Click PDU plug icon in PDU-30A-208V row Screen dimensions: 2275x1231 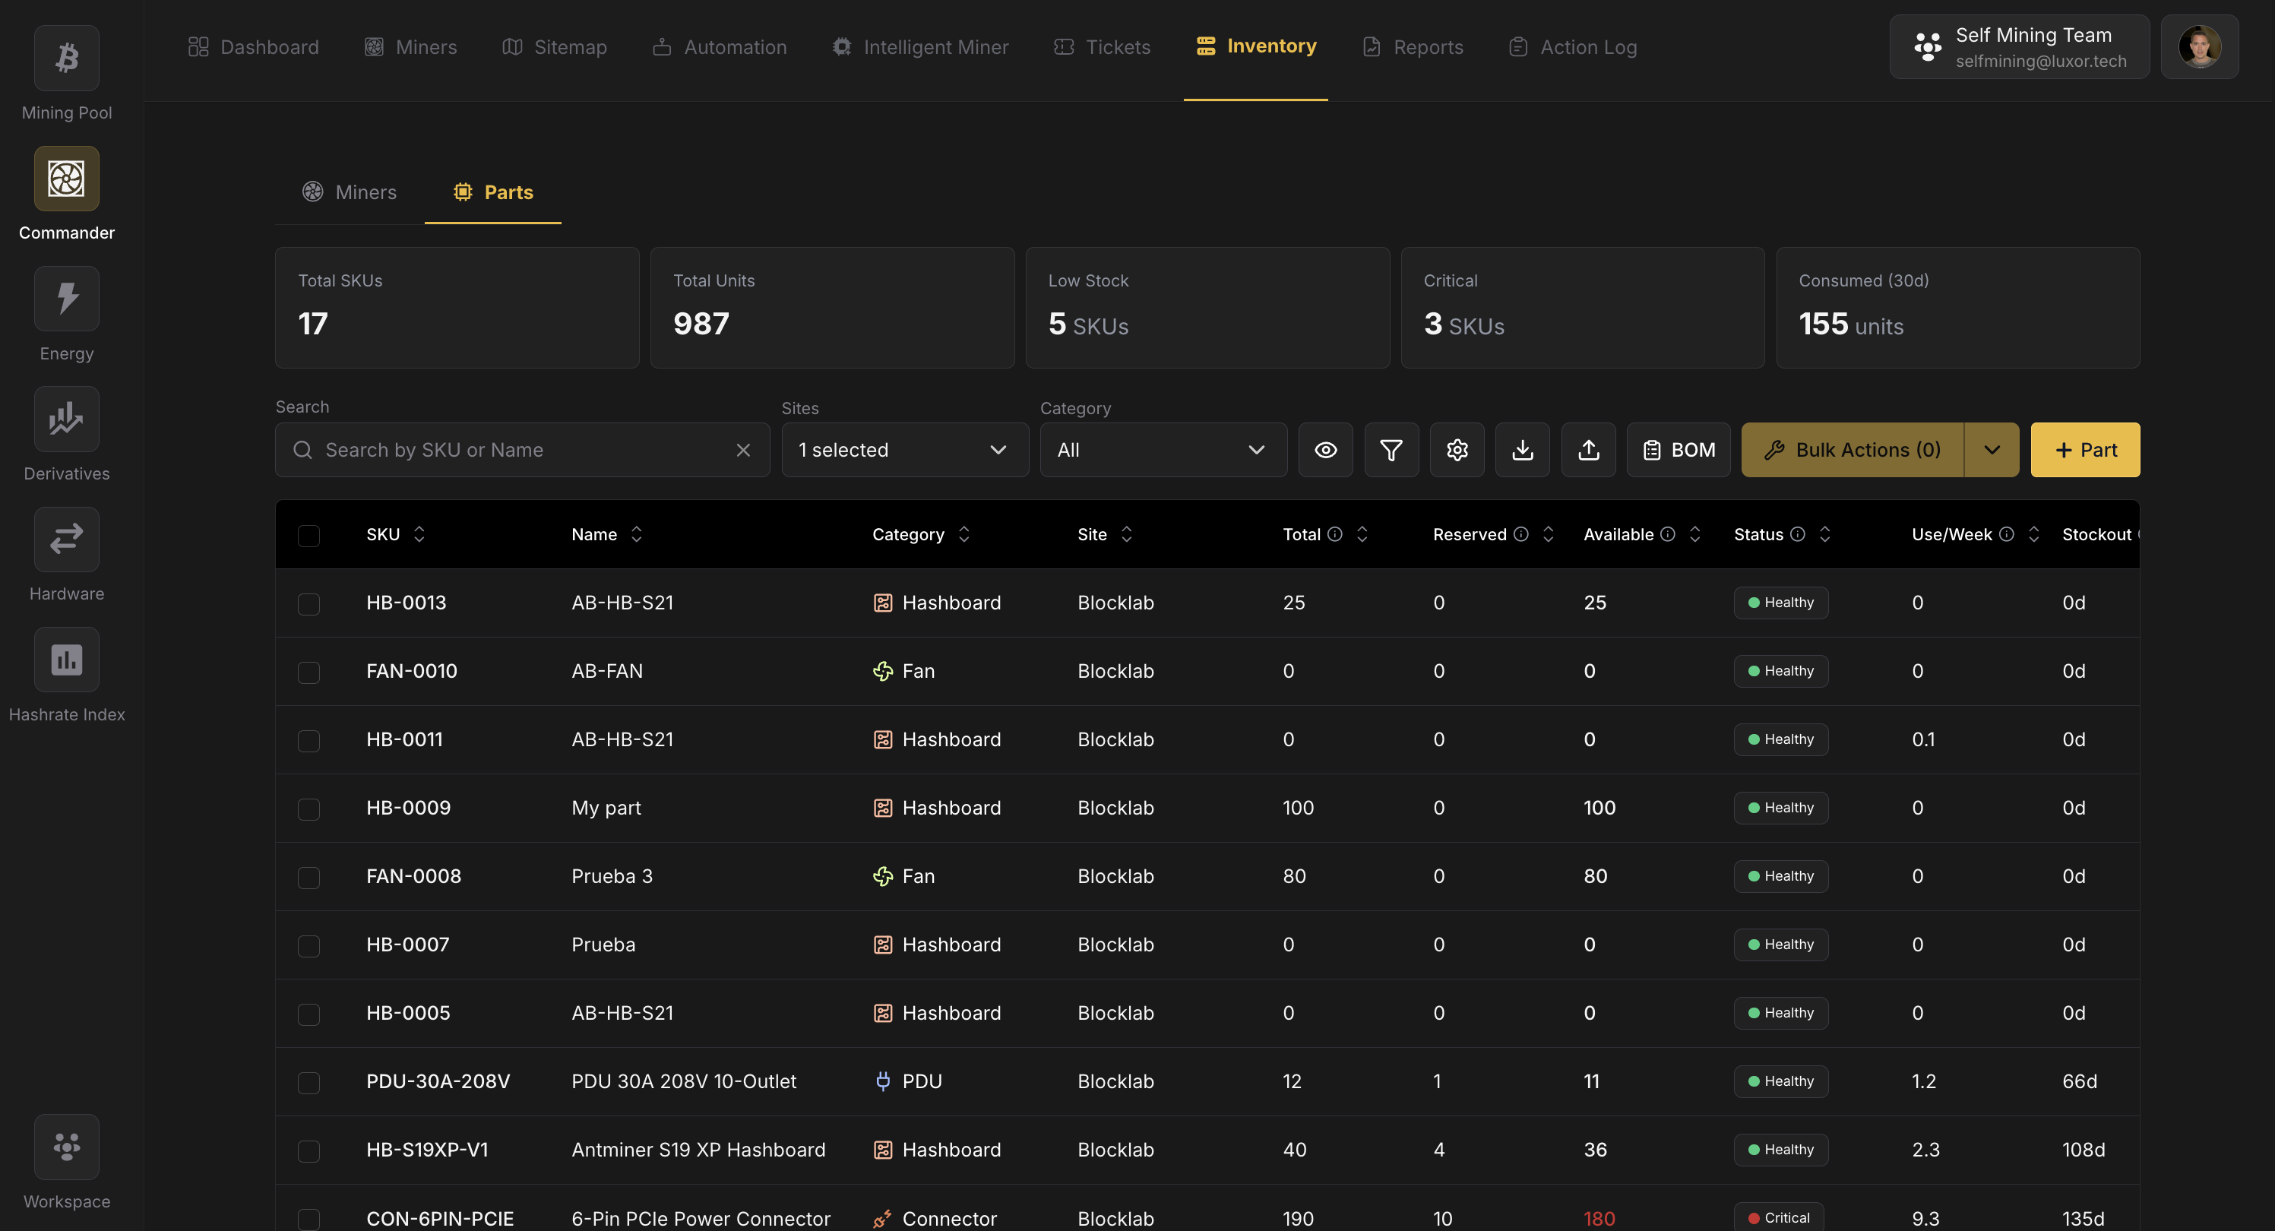(x=882, y=1081)
